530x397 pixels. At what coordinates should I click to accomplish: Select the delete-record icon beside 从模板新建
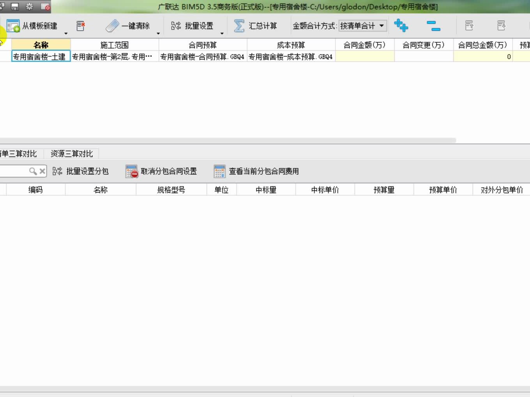coord(81,26)
